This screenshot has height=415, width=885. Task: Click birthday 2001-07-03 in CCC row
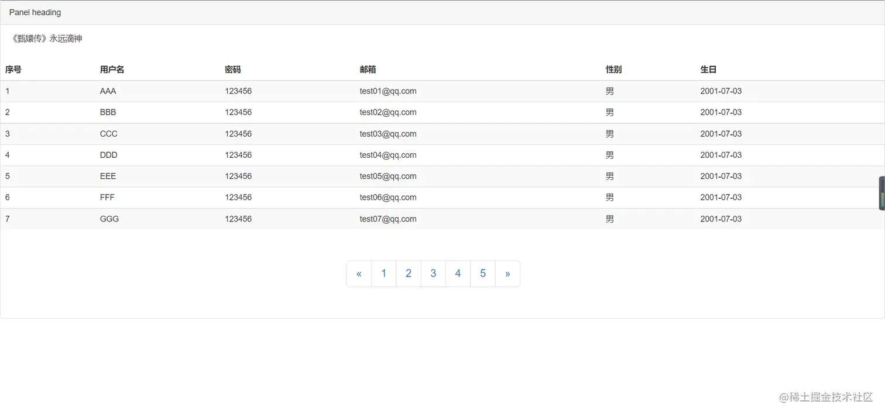[x=721, y=134]
